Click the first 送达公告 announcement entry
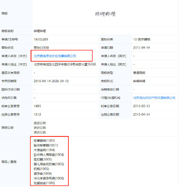Viewport: 182px width, 187px height. (40, 123)
